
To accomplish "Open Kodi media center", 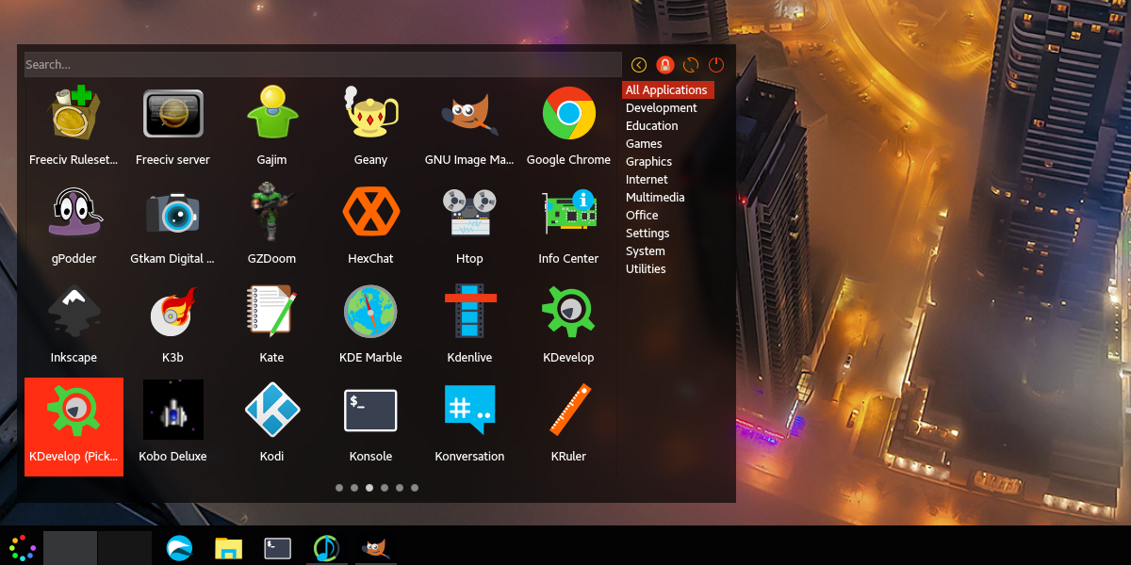I will click(x=271, y=410).
